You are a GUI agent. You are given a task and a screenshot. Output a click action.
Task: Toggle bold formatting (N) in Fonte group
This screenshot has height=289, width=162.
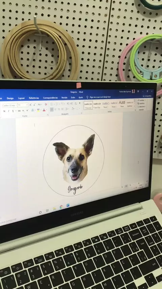click(x=4, y=111)
